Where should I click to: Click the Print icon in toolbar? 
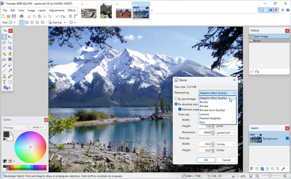pyautogui.click(x=22, y=16)
